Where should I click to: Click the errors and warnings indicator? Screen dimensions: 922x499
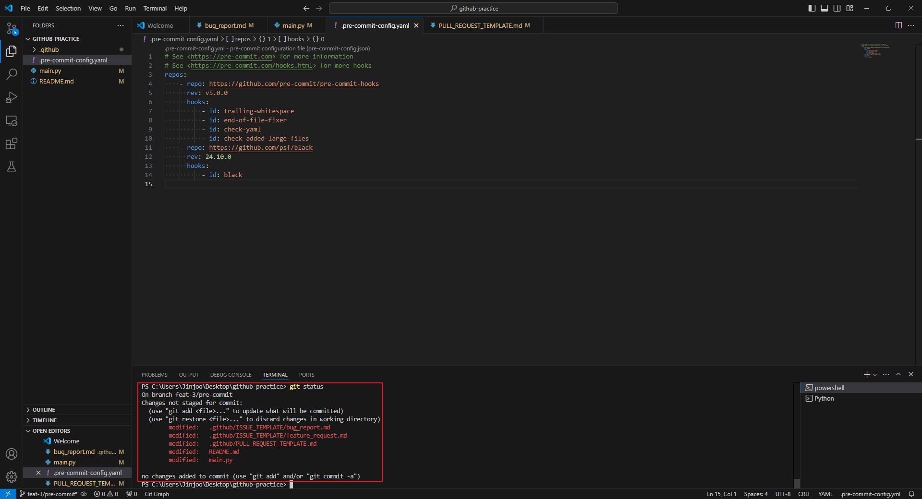tap(106, 494)
